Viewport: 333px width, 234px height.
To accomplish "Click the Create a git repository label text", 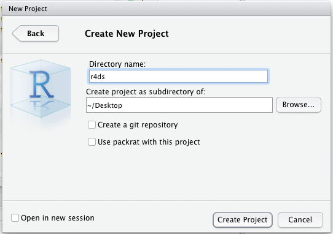I will click(138, 125).
